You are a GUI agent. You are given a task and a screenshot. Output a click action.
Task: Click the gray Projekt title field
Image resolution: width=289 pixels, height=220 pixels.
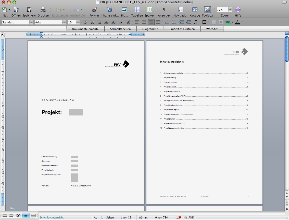pyautogui.click(x=76, y=112)
